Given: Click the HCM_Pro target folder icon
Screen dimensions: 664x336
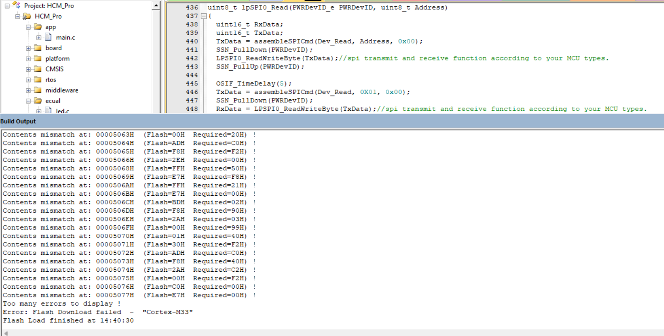Looking at the screenshot, I should (x=27, y=16).
